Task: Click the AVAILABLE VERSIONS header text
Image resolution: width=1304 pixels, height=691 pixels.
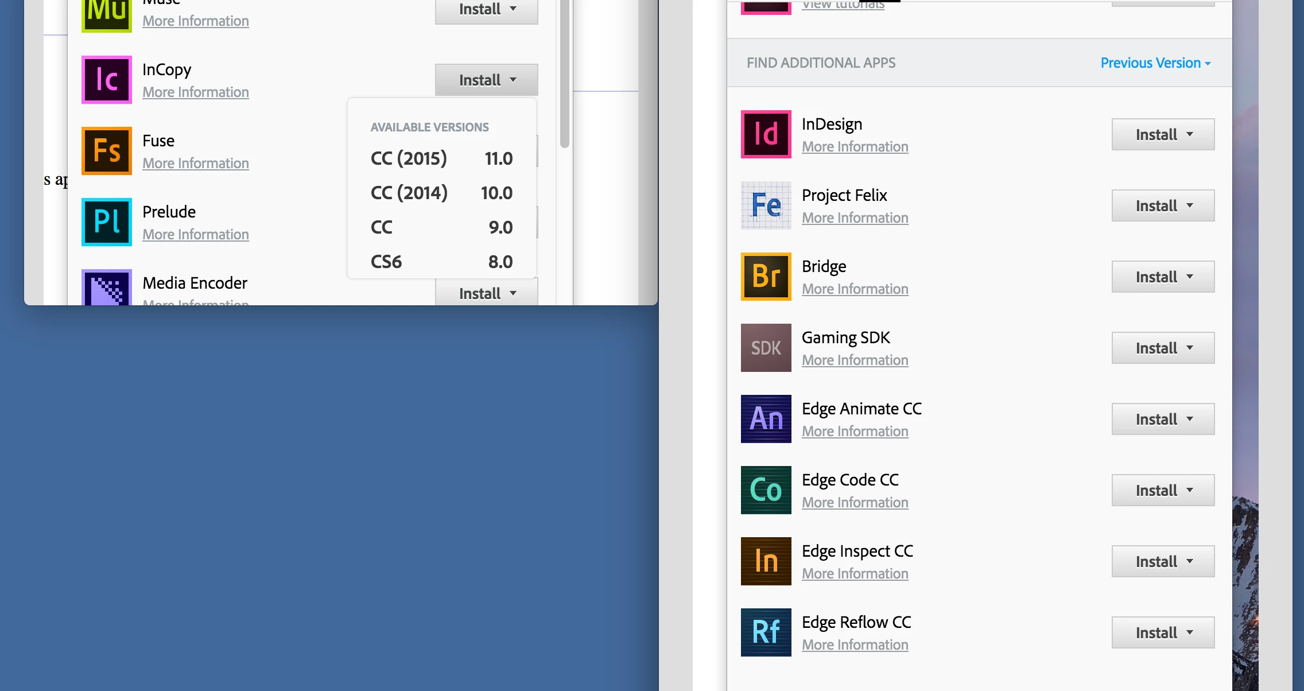Action: click(x=429, y=127)
